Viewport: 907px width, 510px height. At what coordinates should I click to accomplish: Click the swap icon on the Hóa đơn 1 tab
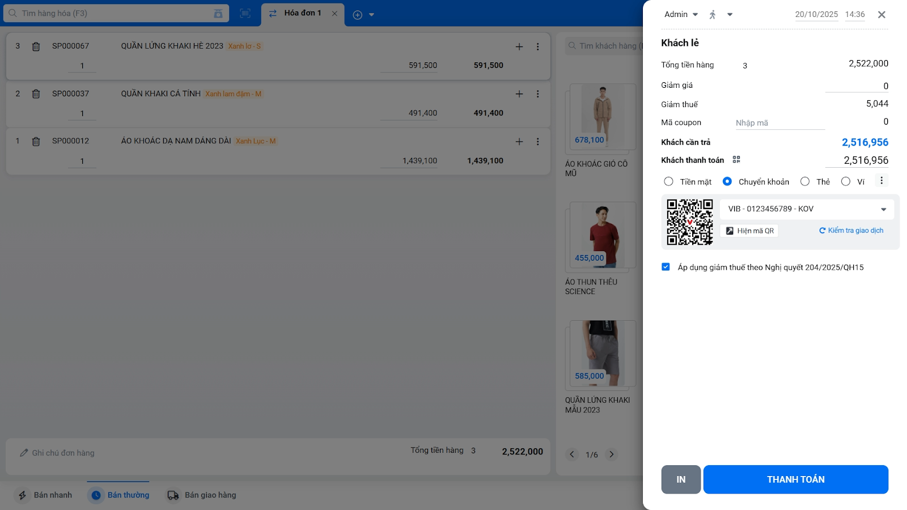[273, 14]
